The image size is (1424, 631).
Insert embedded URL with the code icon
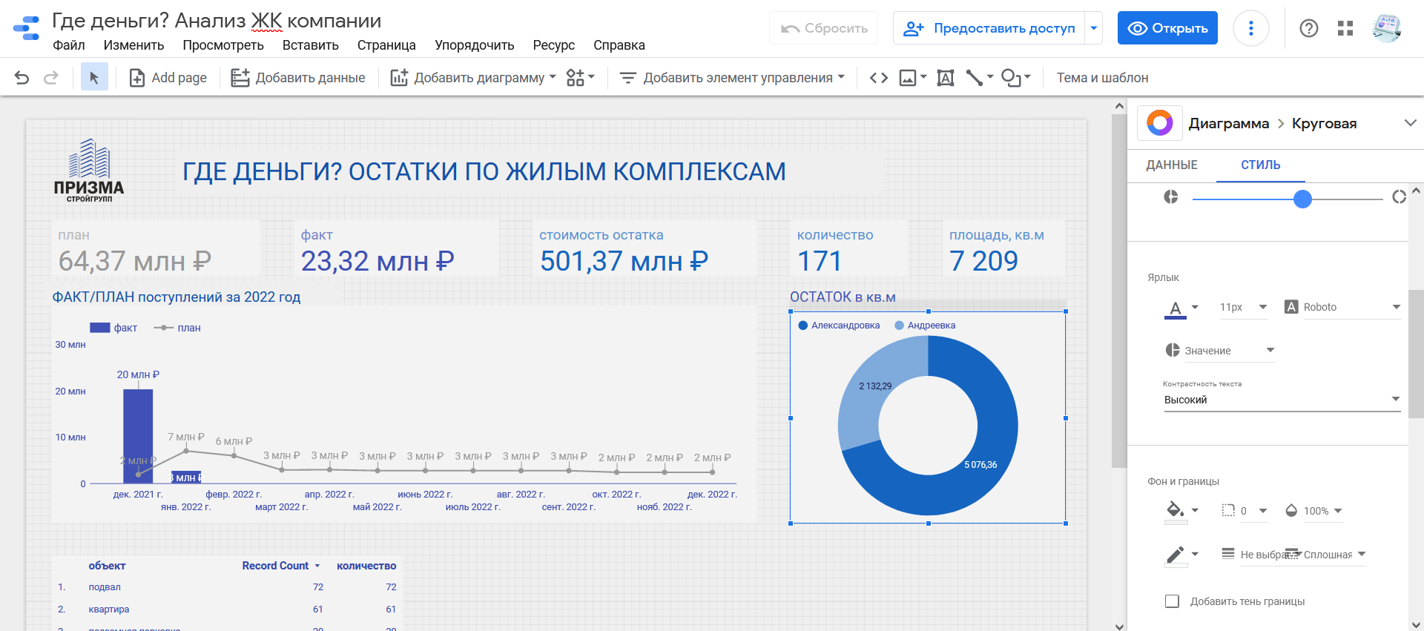(879, 77)
